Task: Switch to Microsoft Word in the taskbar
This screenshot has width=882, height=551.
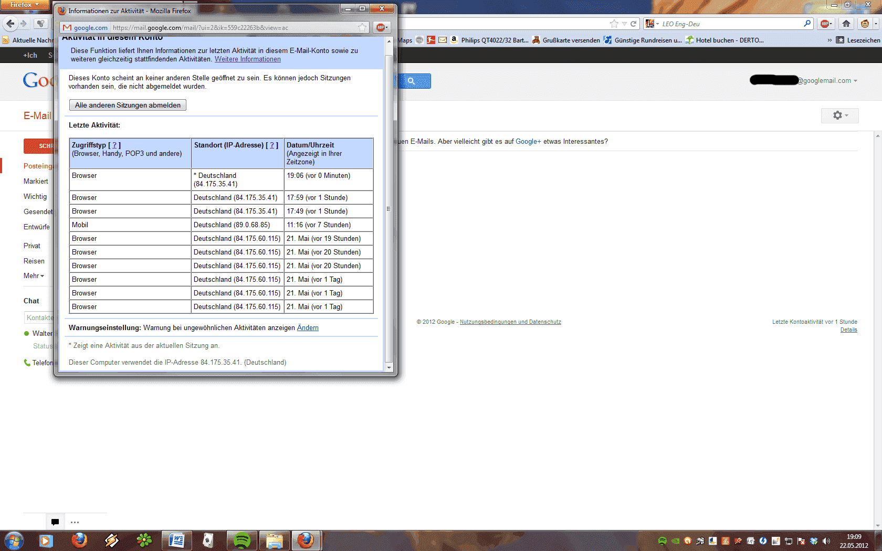Action: (177, 541)
